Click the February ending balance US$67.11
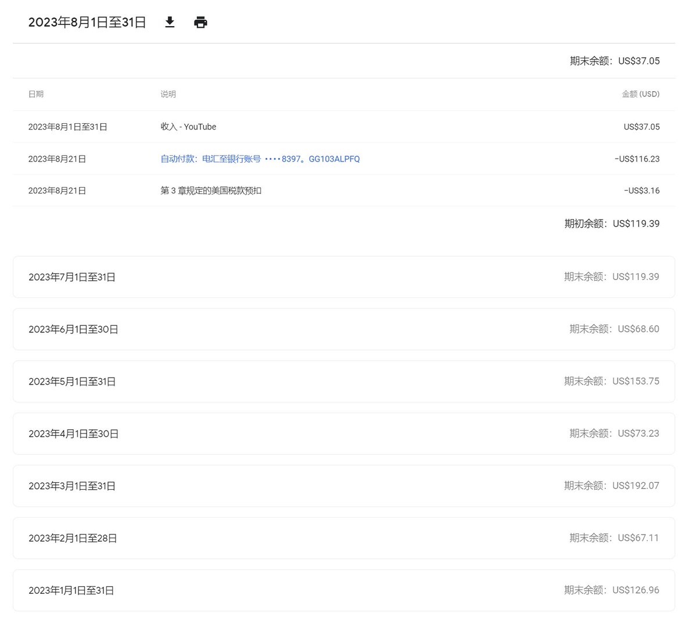 point(615,539)
